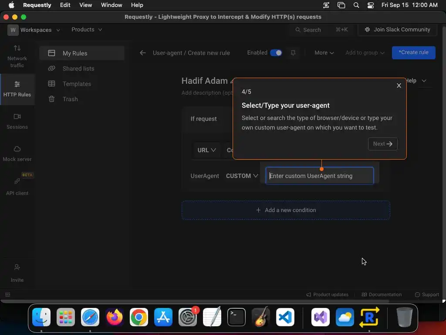Open the Help menu in the menu bar
446x335 pixels.
click(x=137, y=5)
